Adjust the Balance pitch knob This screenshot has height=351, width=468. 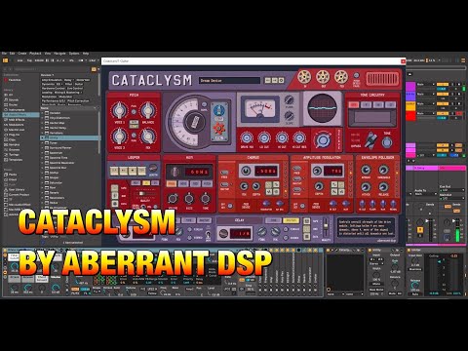(x=148, y=110)
